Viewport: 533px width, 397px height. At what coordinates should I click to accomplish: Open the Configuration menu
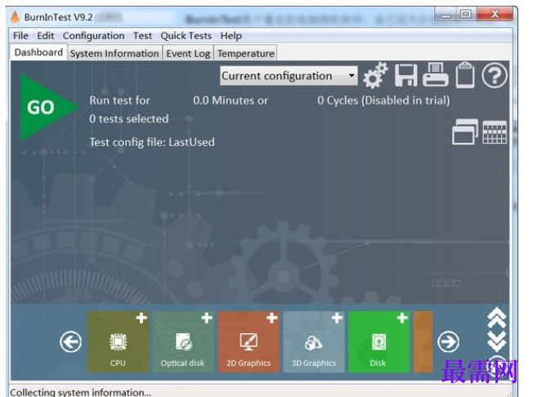(x=93, y=36)
